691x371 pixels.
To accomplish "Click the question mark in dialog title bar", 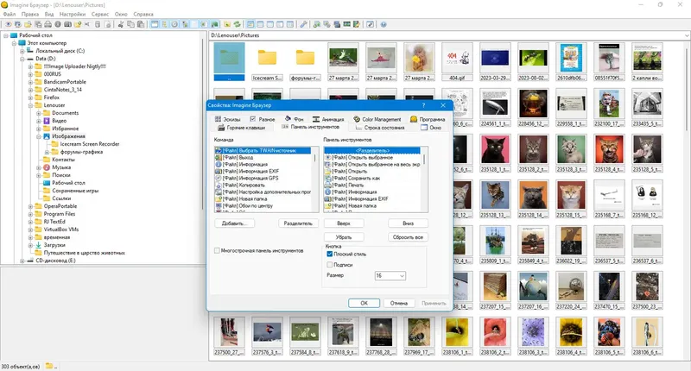I will pyautogui.click(x=423, y=105).
